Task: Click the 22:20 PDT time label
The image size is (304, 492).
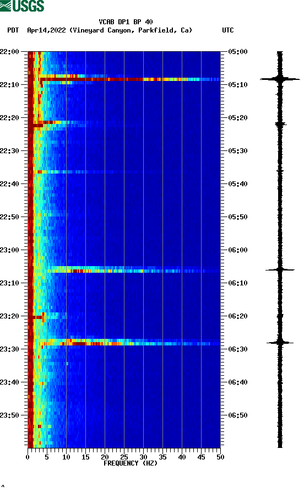Action: pyautogui.click(x=9, y=118)
